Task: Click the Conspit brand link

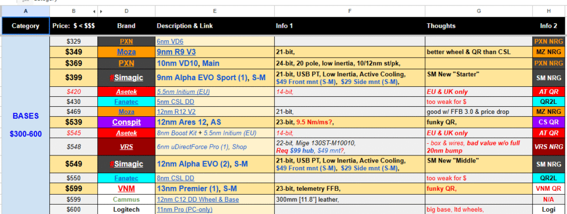Action: tap(126, 122)
